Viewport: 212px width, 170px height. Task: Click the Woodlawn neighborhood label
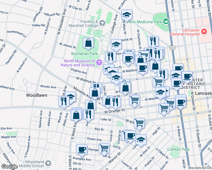coord(37,95)
